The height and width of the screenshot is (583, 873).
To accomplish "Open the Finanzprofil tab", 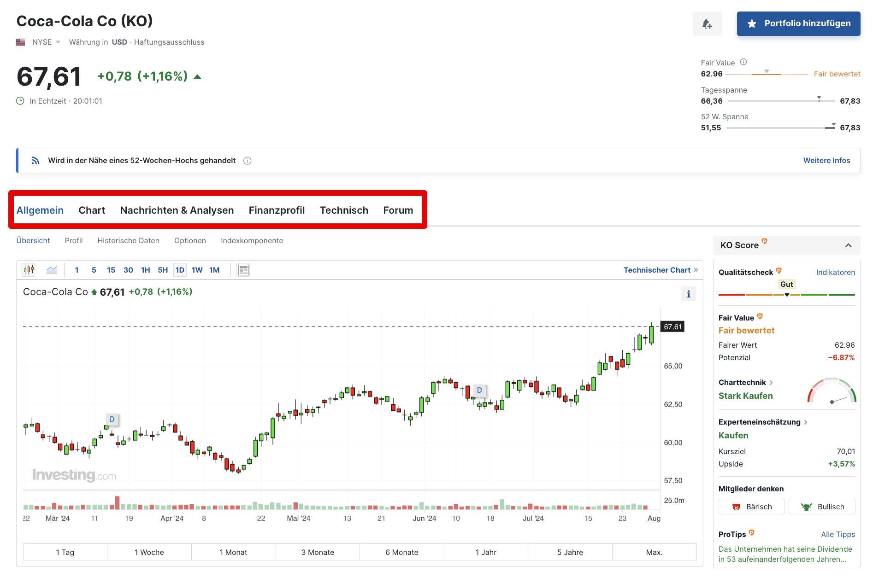I will (x=277, y=210).
